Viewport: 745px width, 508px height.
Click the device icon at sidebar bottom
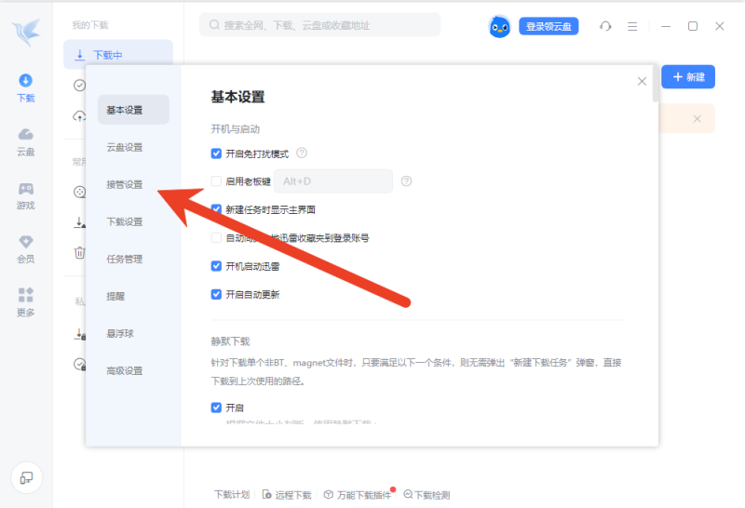(27, 477)
